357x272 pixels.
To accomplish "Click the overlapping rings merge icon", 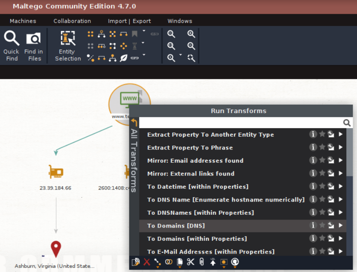I will (x=169, y=262).
